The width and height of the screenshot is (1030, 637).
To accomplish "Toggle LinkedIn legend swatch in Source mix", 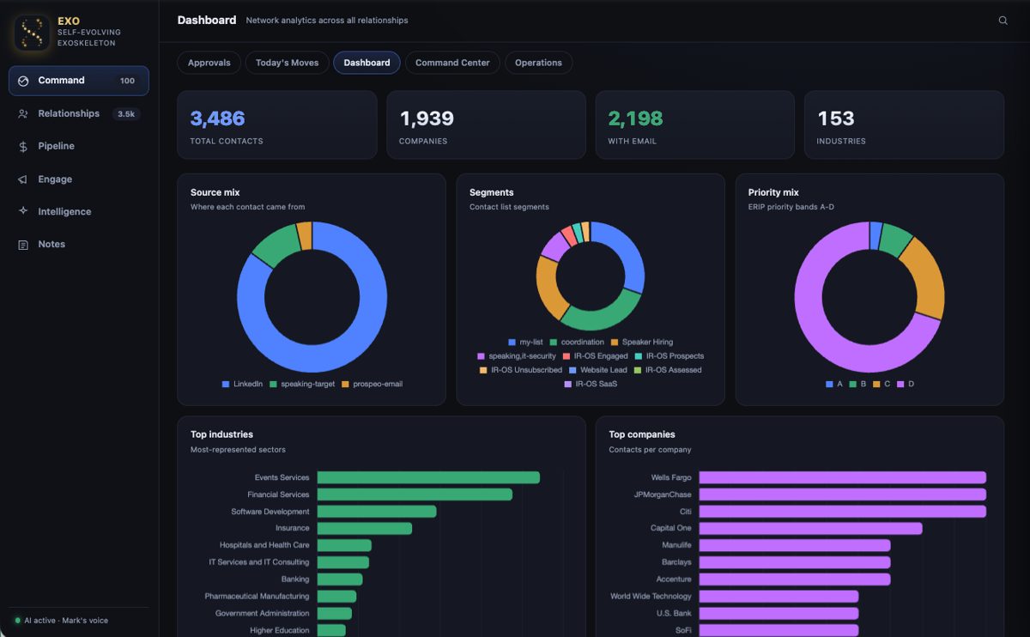I will pos(226,384).
